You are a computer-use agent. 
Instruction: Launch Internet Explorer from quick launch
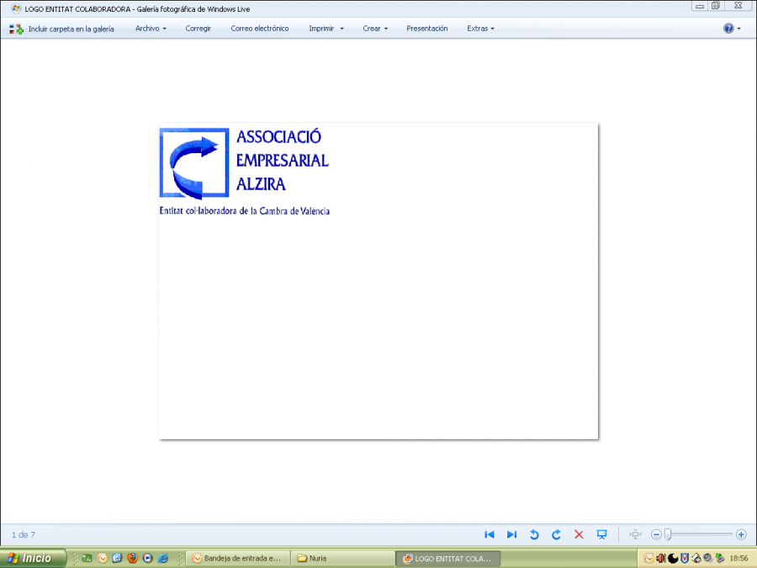pyautogui.click(x=163, y=559)
